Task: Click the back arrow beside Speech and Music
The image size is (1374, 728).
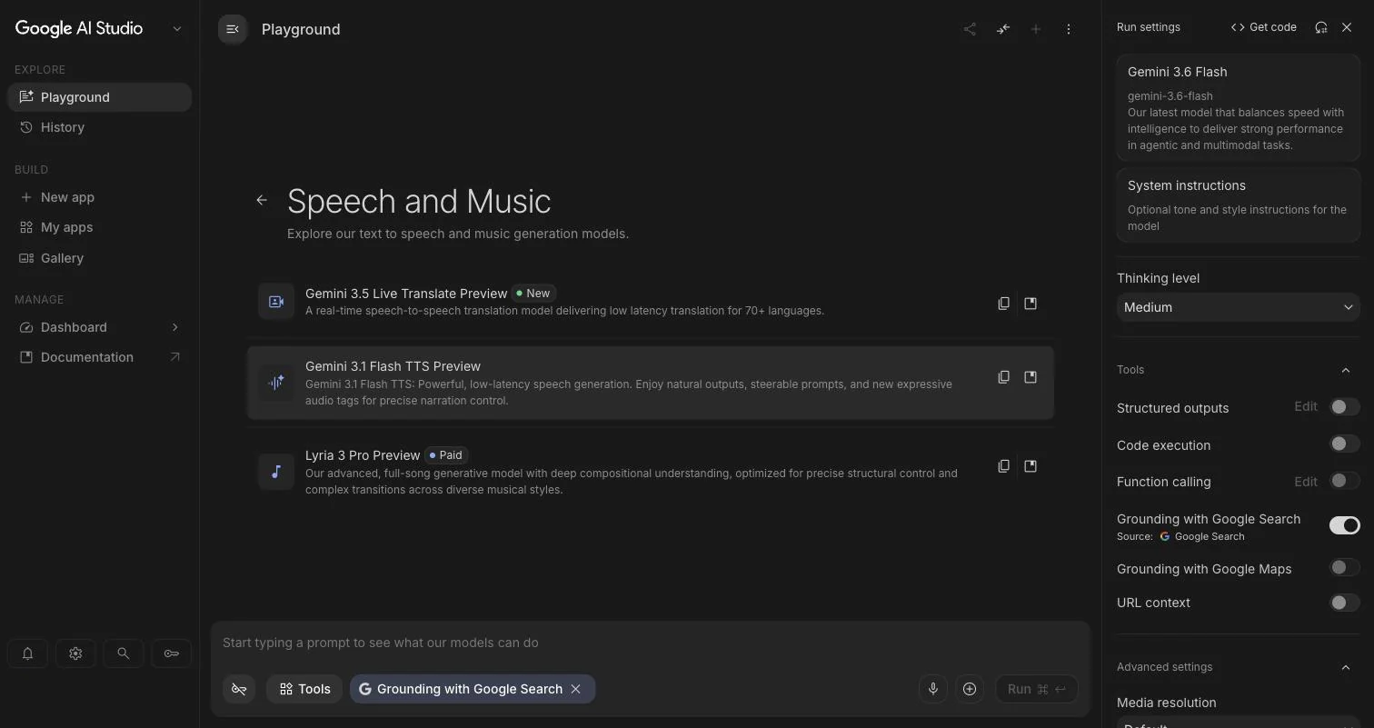Action: [262, 200]
